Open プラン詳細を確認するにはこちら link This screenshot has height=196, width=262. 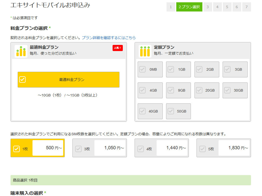tap(109, 38)
